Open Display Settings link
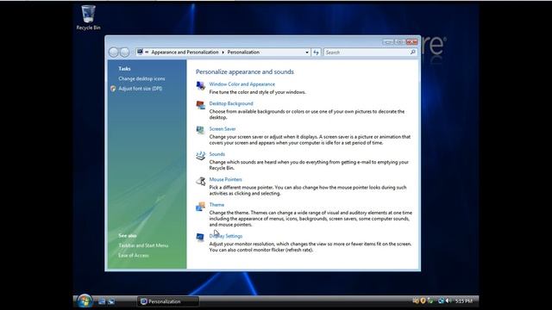Screen dimensions: 552x310 click(x=226, y=236)
